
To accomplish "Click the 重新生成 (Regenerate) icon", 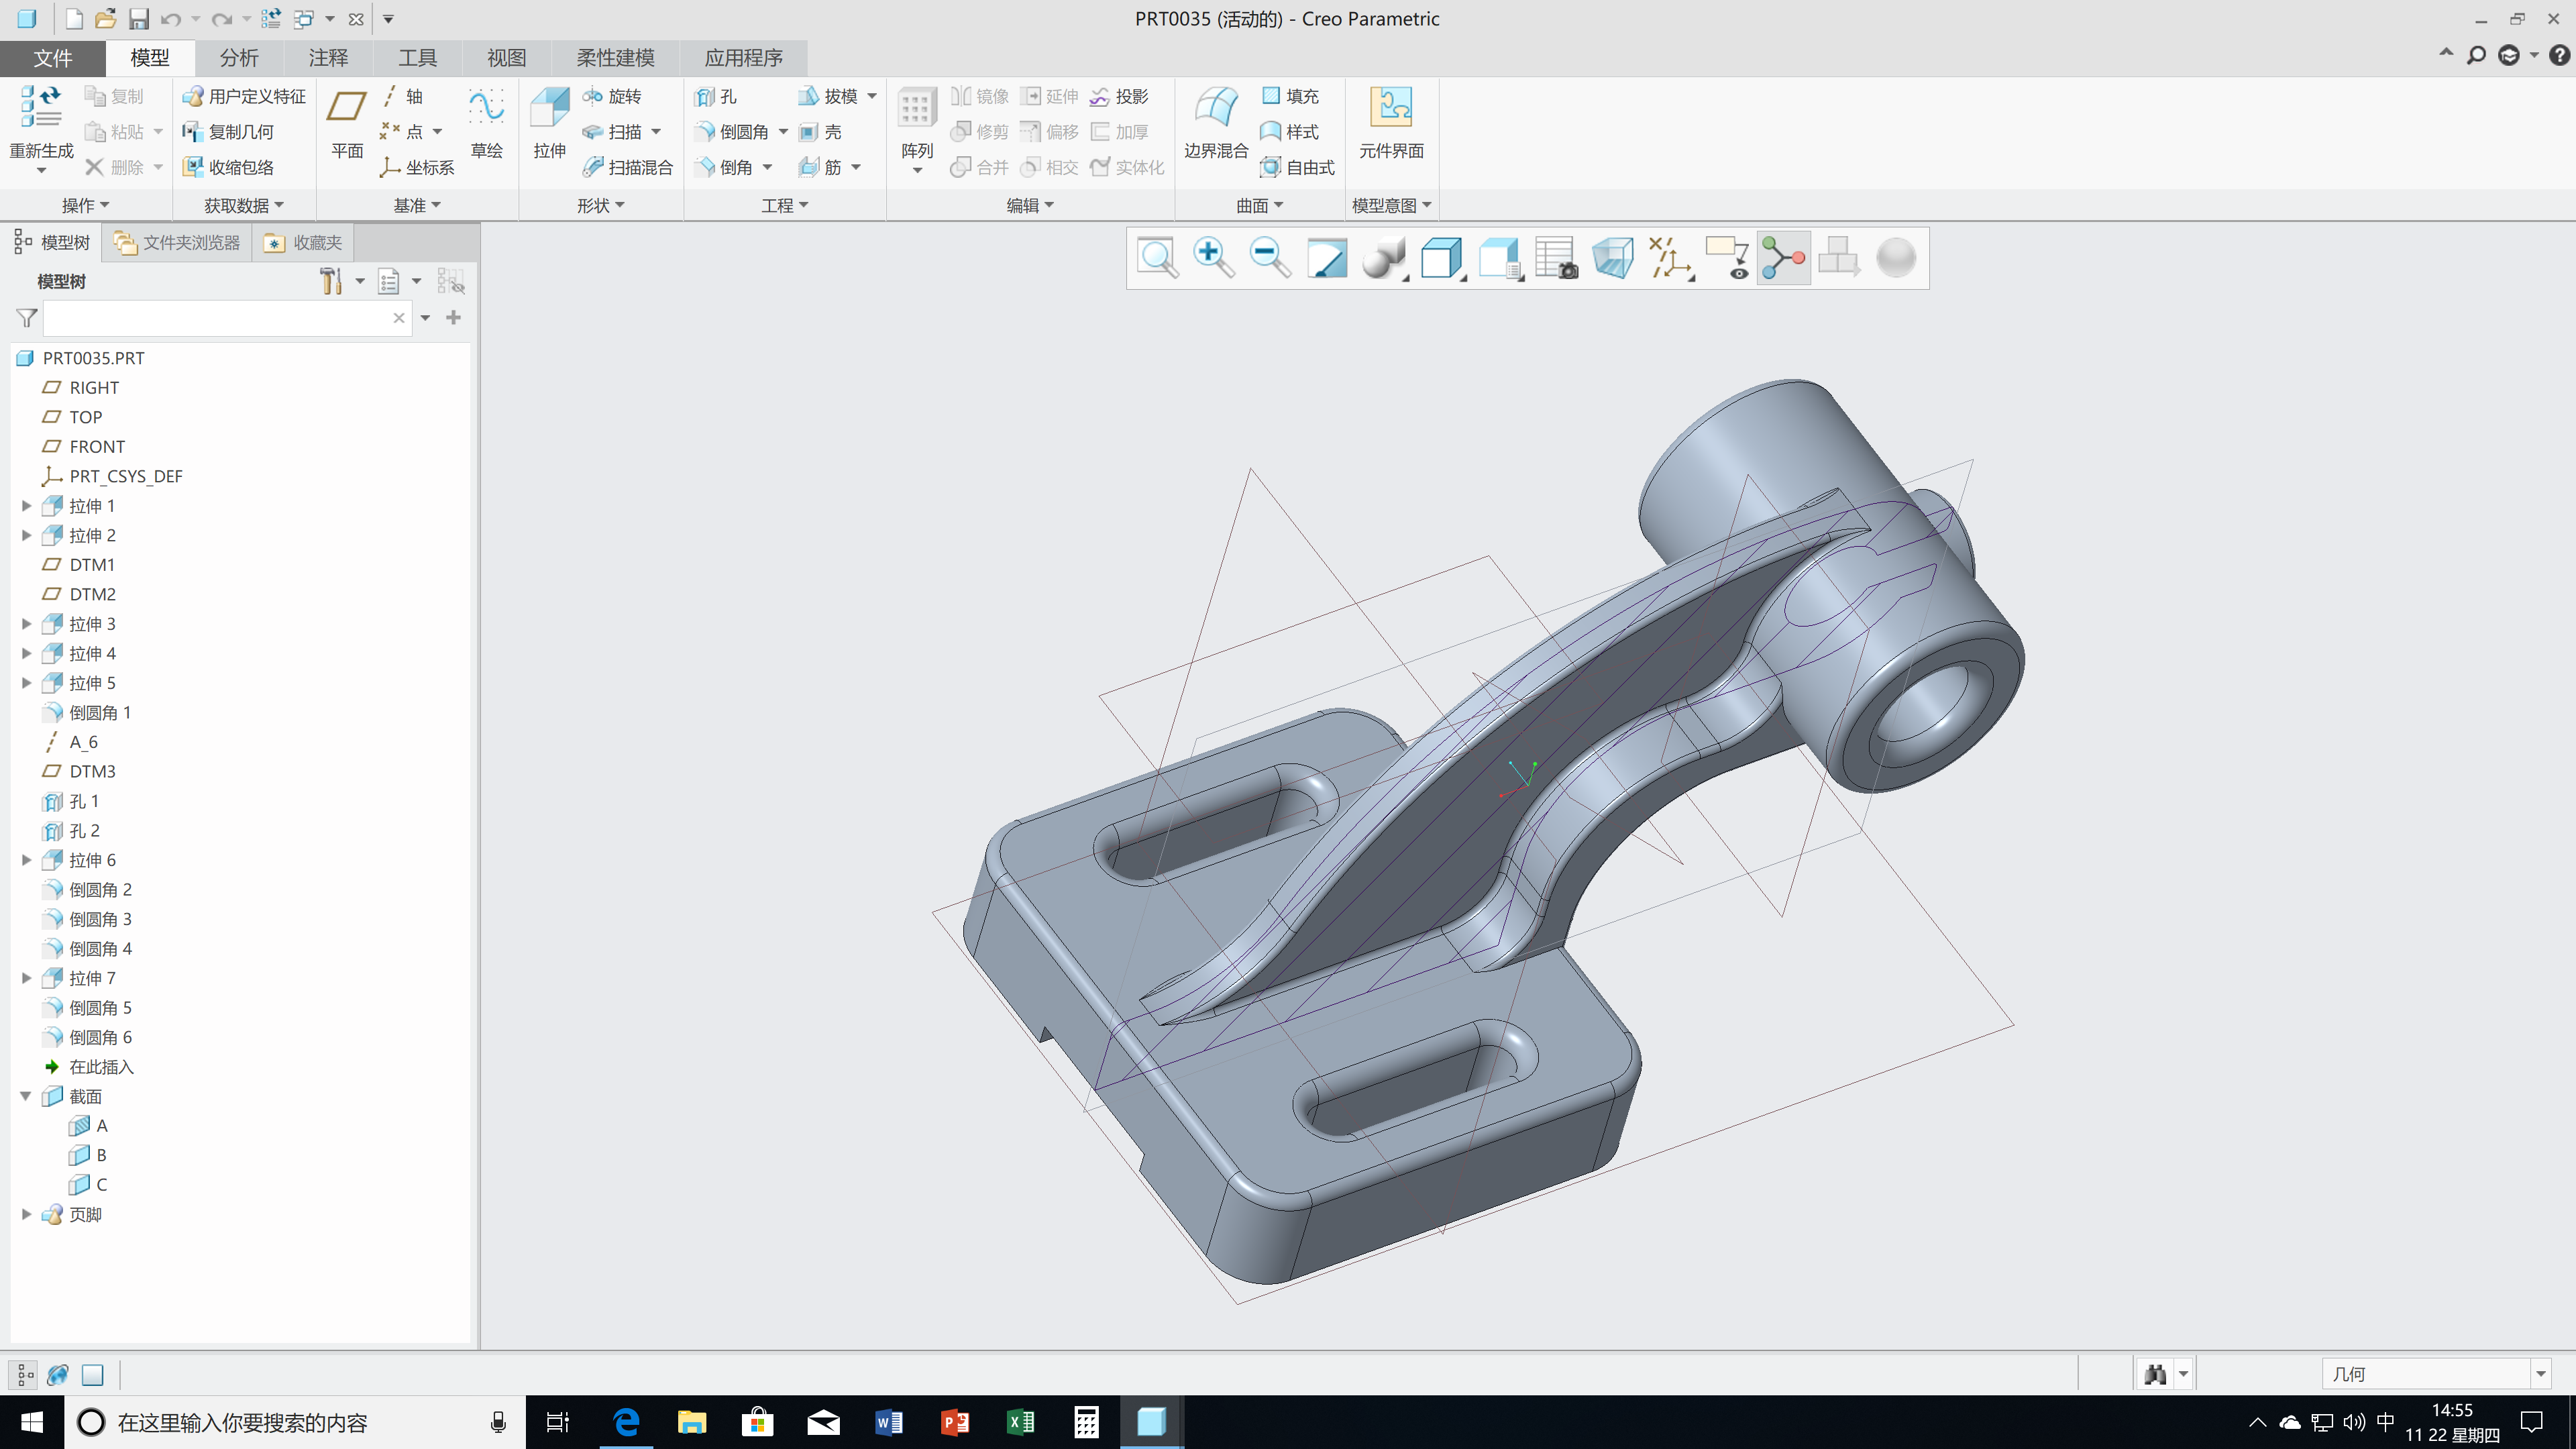I will point(41,106).
